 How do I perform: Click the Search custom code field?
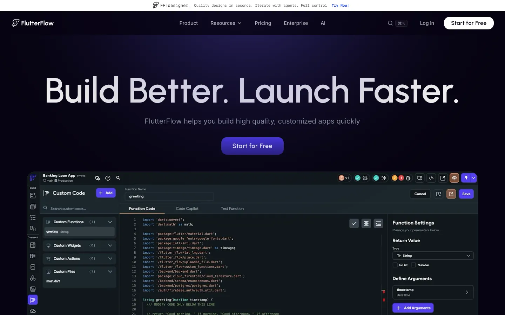click(x=80, y=208)
